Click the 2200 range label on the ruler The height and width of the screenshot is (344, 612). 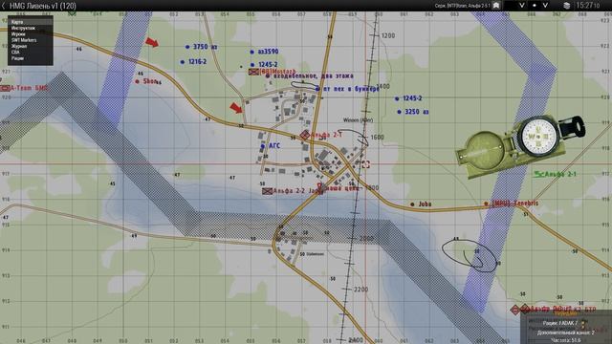(361, 290)
